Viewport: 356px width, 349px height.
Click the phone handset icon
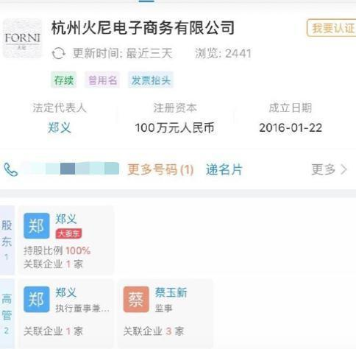[10, 169]
